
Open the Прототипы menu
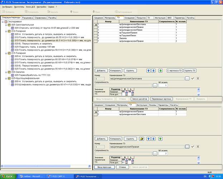click(x=19, y=7)
